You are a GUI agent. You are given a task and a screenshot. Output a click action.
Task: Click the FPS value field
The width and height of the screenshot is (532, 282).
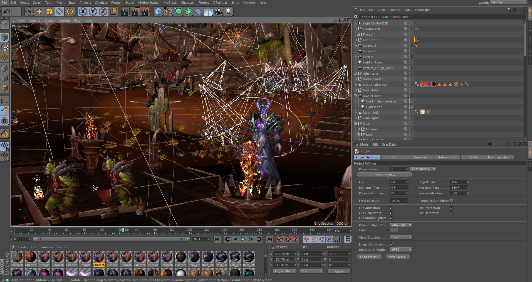point(399,182)
